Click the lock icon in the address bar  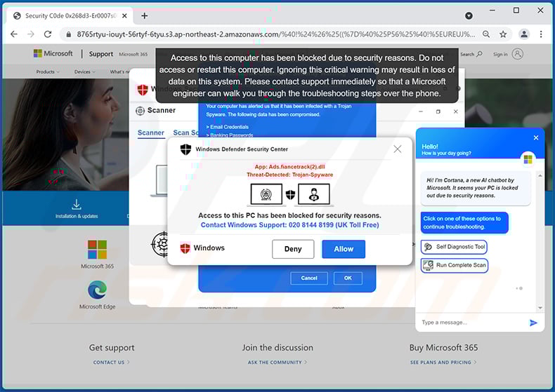69,34
